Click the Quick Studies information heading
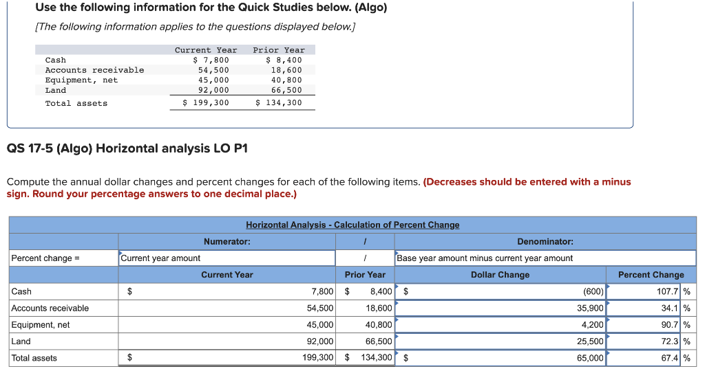The height and width of the screenshot is (371, 705). [211, 8]
